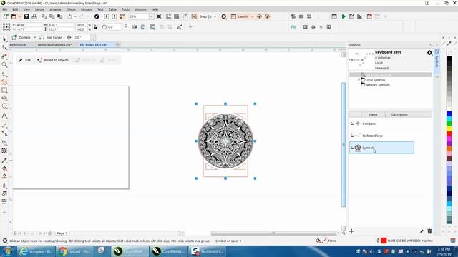Select the Eyedropper tool

point(4,161)
